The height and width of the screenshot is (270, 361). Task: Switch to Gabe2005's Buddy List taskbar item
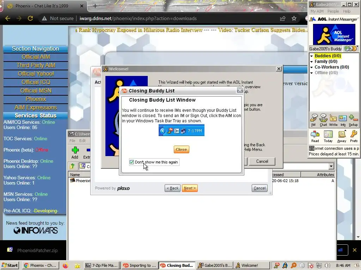click(215, 265)
